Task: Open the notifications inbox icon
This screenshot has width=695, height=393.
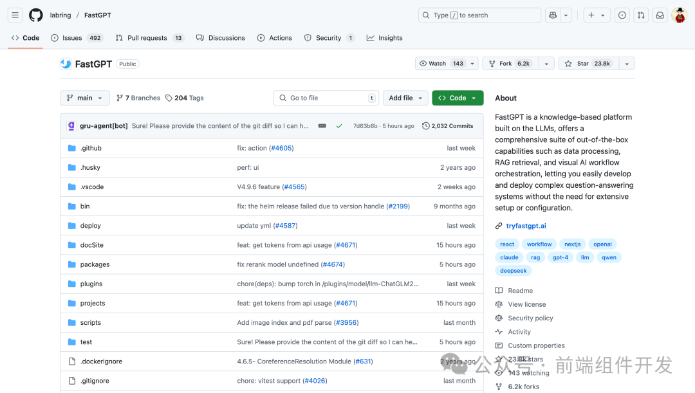Action: pyautogui.click(x=660, y=15)
